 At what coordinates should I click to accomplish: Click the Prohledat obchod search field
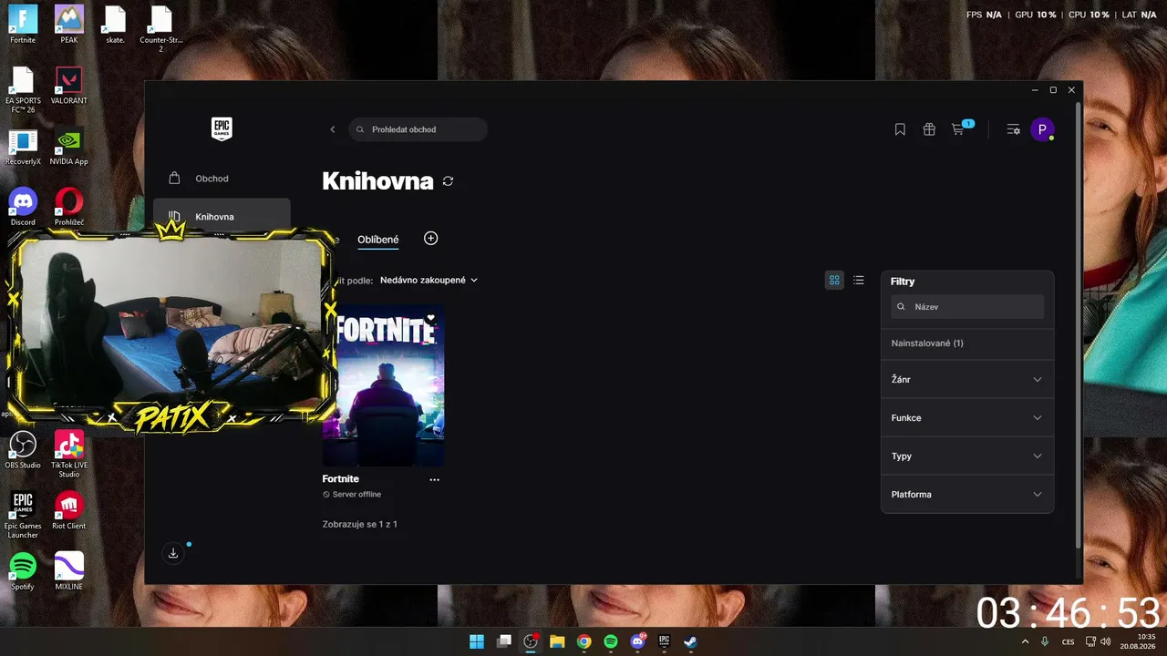[418, 129]
